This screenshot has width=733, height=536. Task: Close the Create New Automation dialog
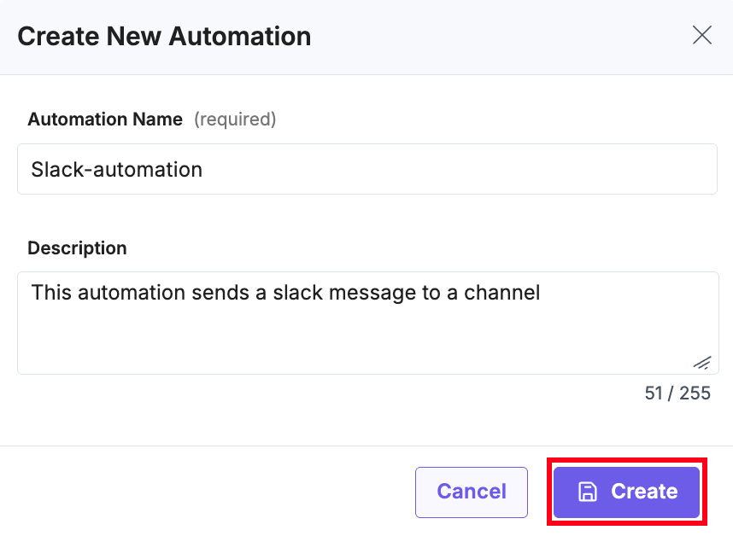point(701,36)
